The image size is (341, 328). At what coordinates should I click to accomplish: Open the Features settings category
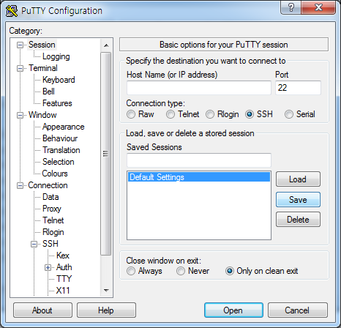[x=57, y=103]
